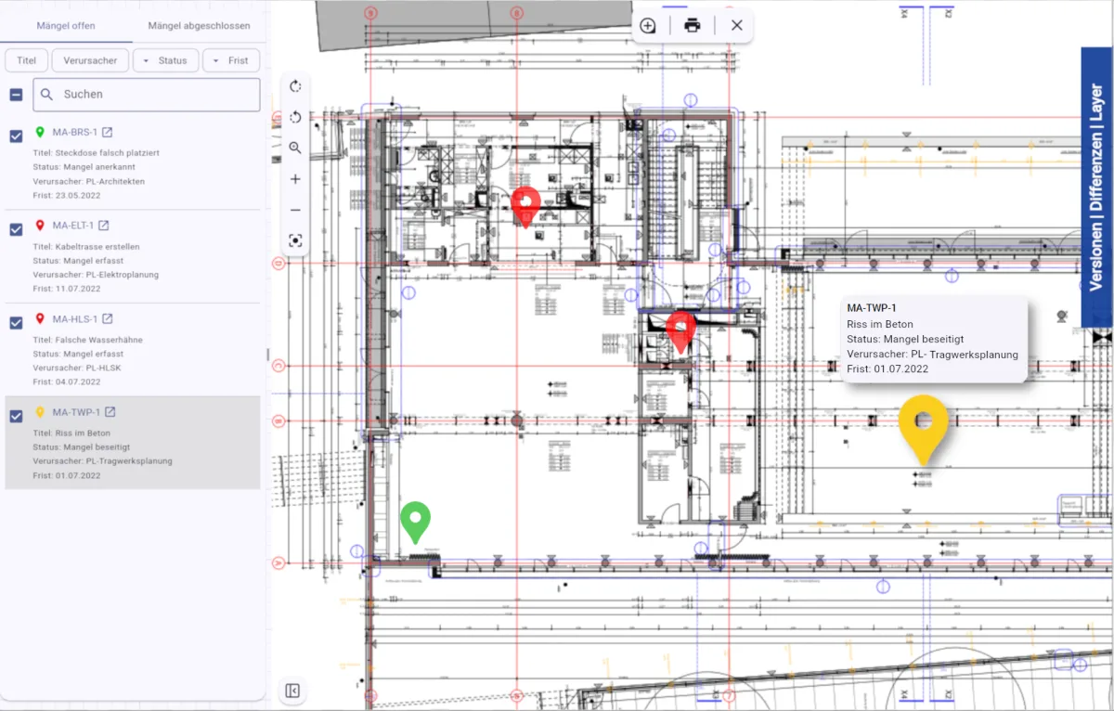Zoom in with the plus icon
Screen dimensions: 1114x711
pos(295,179)
